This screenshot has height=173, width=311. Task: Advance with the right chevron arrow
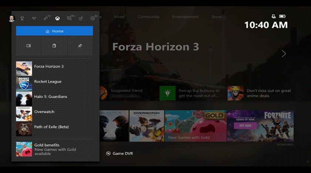(x=284, y=54)
